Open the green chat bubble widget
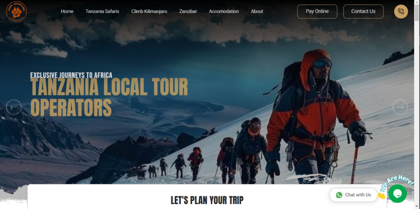This screenshot has width=420, height=209. [397, 193]
